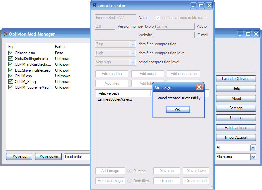262x190 pixels.
Task: Click the Oblivion Mod Manager title icon
Action: [x=5, y=34]
